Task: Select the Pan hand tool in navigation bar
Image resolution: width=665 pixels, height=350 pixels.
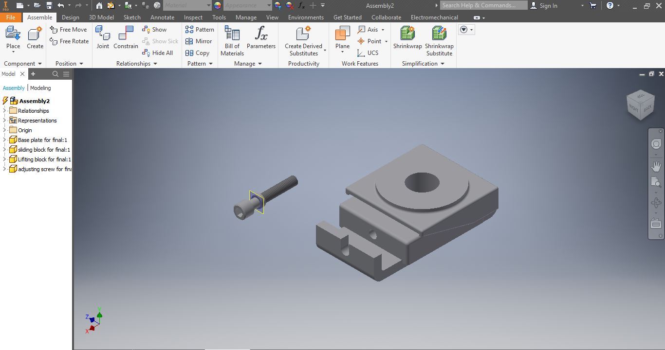Action: pos(656,166)
